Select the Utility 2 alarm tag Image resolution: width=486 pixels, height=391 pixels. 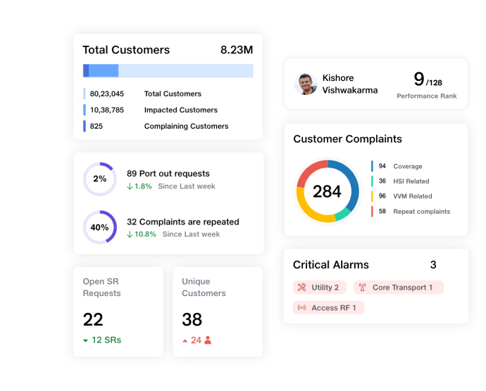(319, 288)
